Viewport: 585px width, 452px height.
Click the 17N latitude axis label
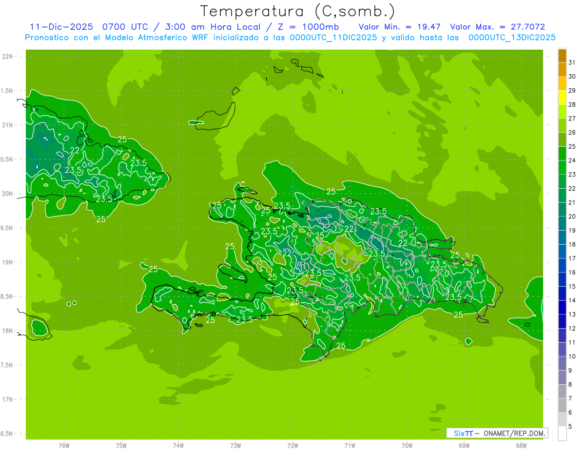7,399
